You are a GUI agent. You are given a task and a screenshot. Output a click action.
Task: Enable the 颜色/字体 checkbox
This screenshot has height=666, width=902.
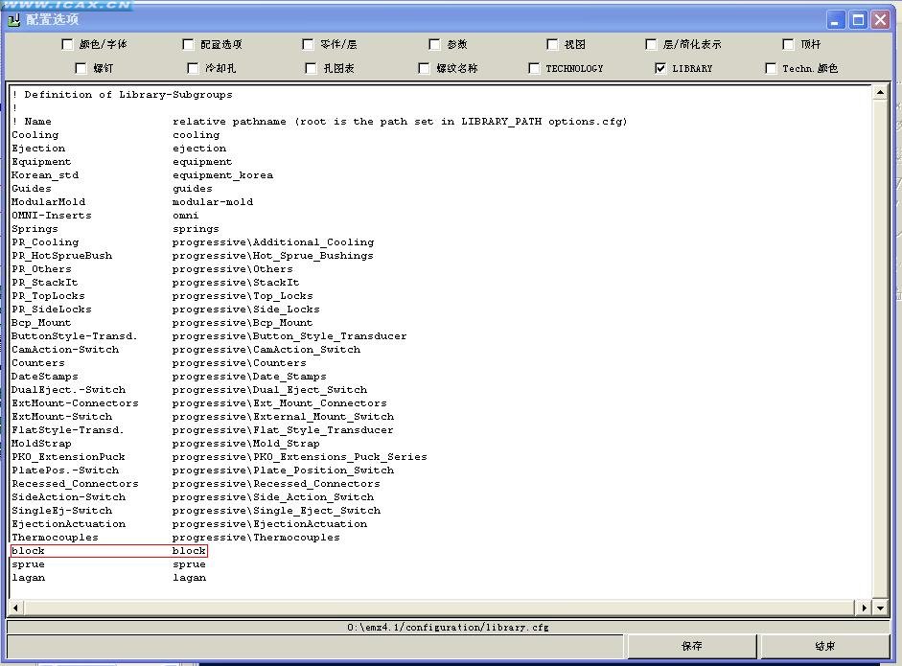pyautogui.click(x=67, y=44)
